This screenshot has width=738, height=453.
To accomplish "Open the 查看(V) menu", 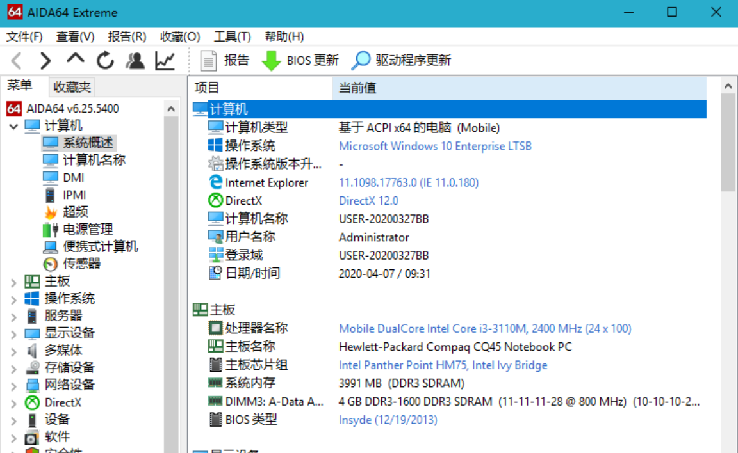I will [x=75, y=36].
